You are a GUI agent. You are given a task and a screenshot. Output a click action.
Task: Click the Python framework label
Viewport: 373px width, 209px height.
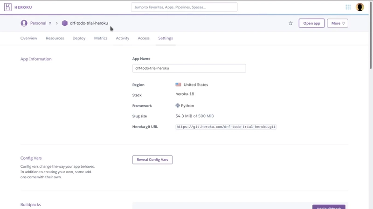tap(187, 106)
